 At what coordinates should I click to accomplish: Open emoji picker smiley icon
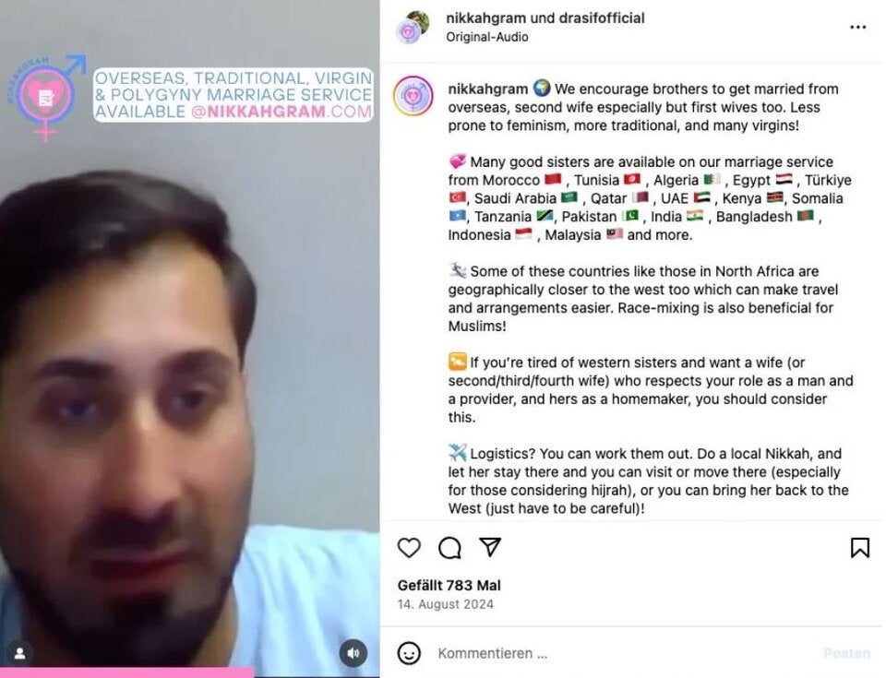click(x=409, y=653)
